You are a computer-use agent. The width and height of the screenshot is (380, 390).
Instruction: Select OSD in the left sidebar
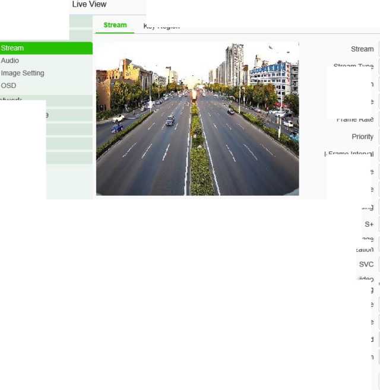9,85
